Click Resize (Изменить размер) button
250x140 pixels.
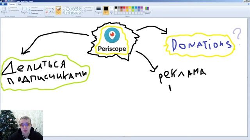[36, 10]
